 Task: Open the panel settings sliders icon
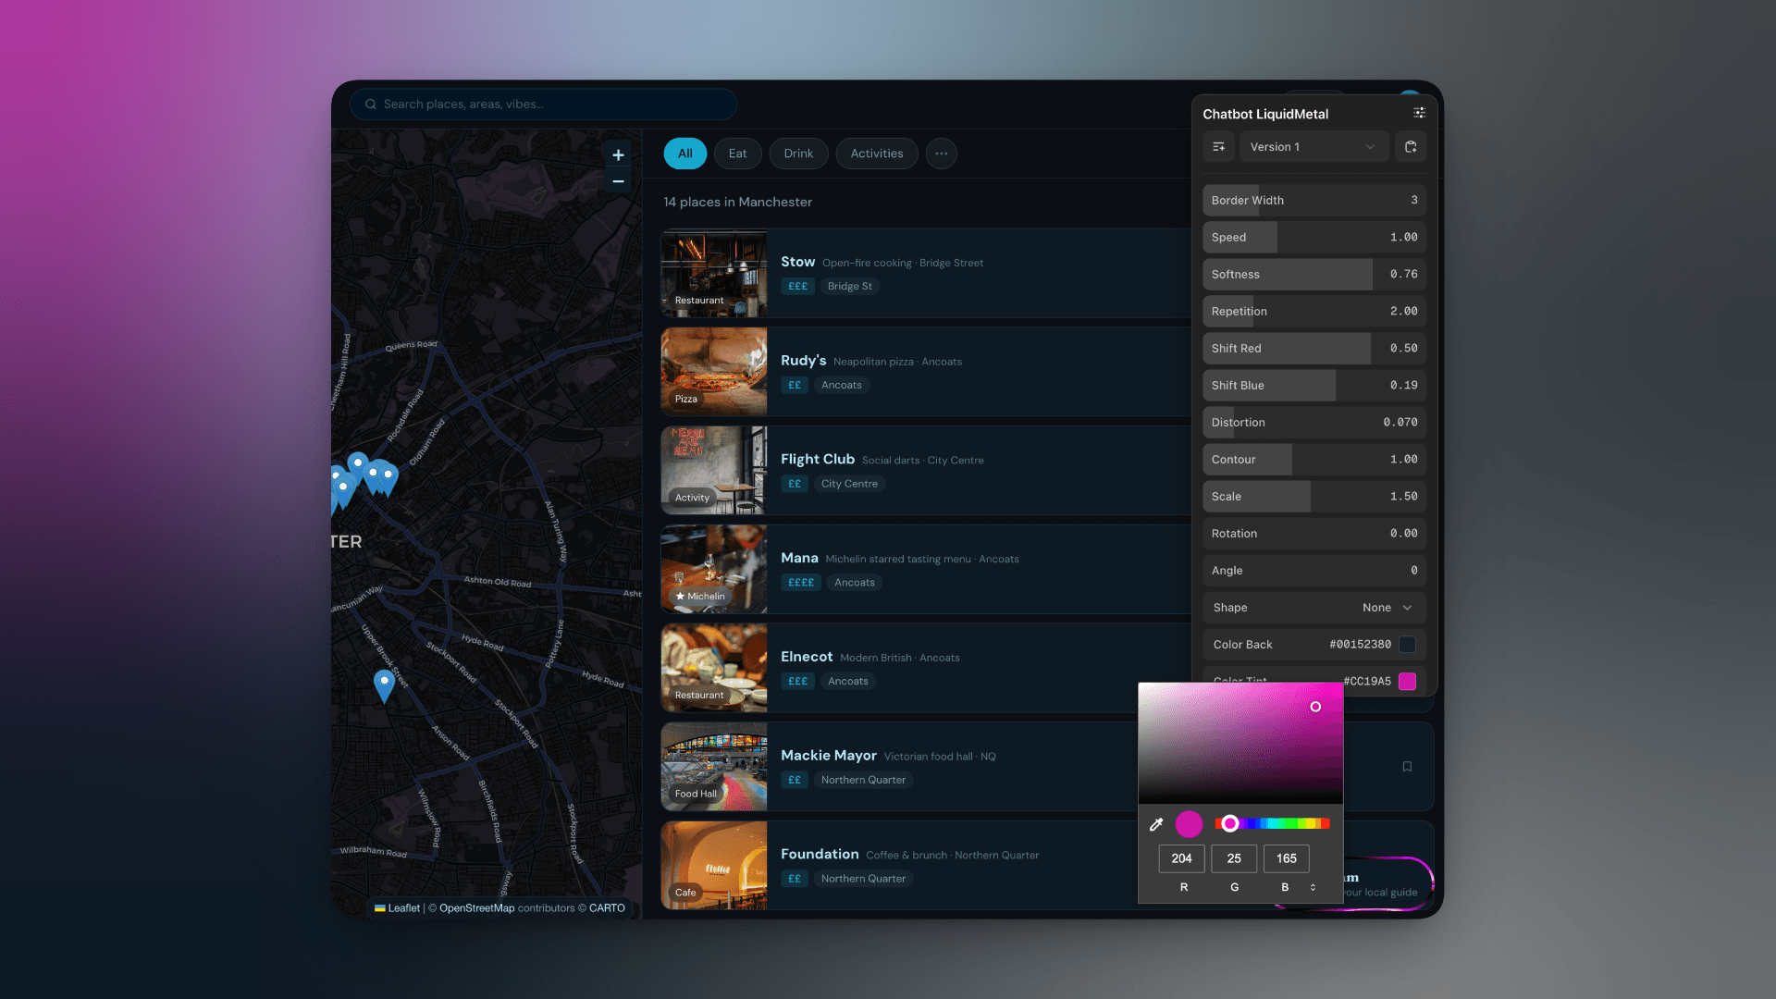pyautogui.click(x=1420, y=113)
